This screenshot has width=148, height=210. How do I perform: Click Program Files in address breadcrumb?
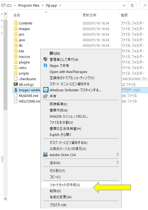point(29,6)
